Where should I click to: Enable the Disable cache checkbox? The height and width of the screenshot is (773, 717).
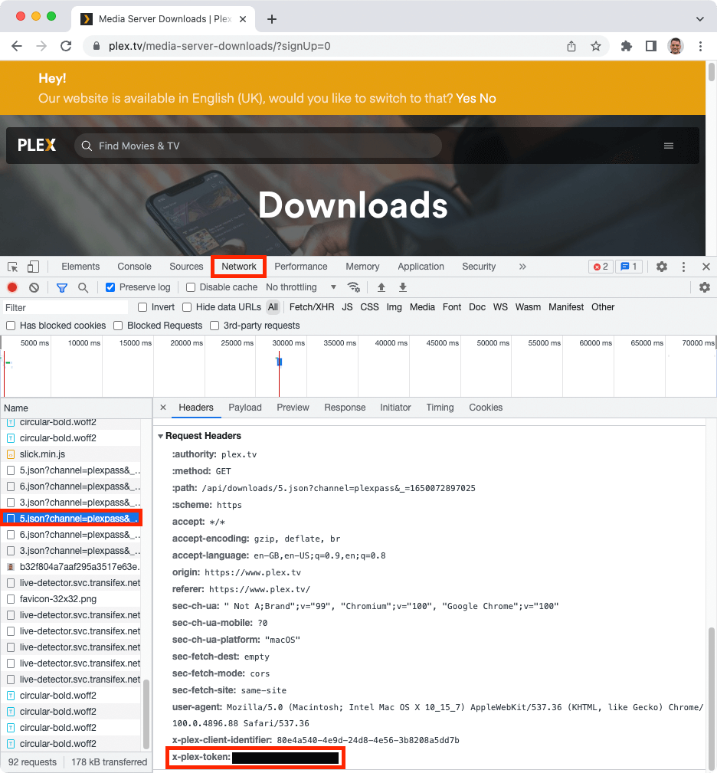click(190, 287)
